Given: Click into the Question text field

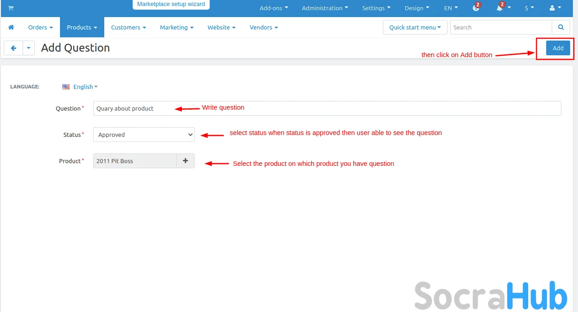Looking at the screenshot, I should click(327, 108).
